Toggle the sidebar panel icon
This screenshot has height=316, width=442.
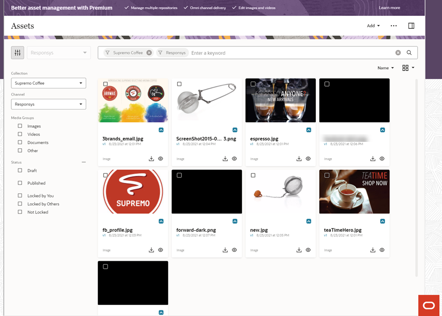pyautogui.click(x=411, y=26)
